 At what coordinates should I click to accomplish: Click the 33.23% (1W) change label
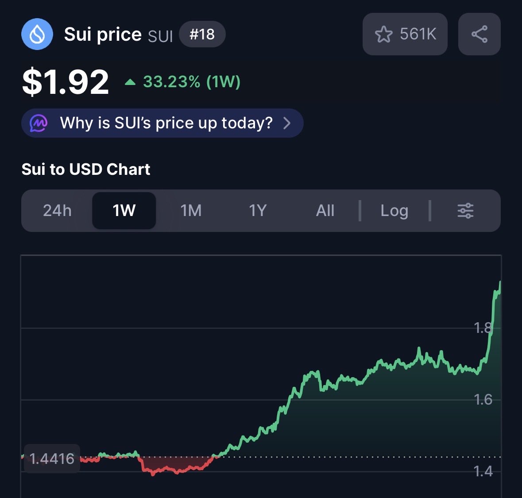pos(191,82)
